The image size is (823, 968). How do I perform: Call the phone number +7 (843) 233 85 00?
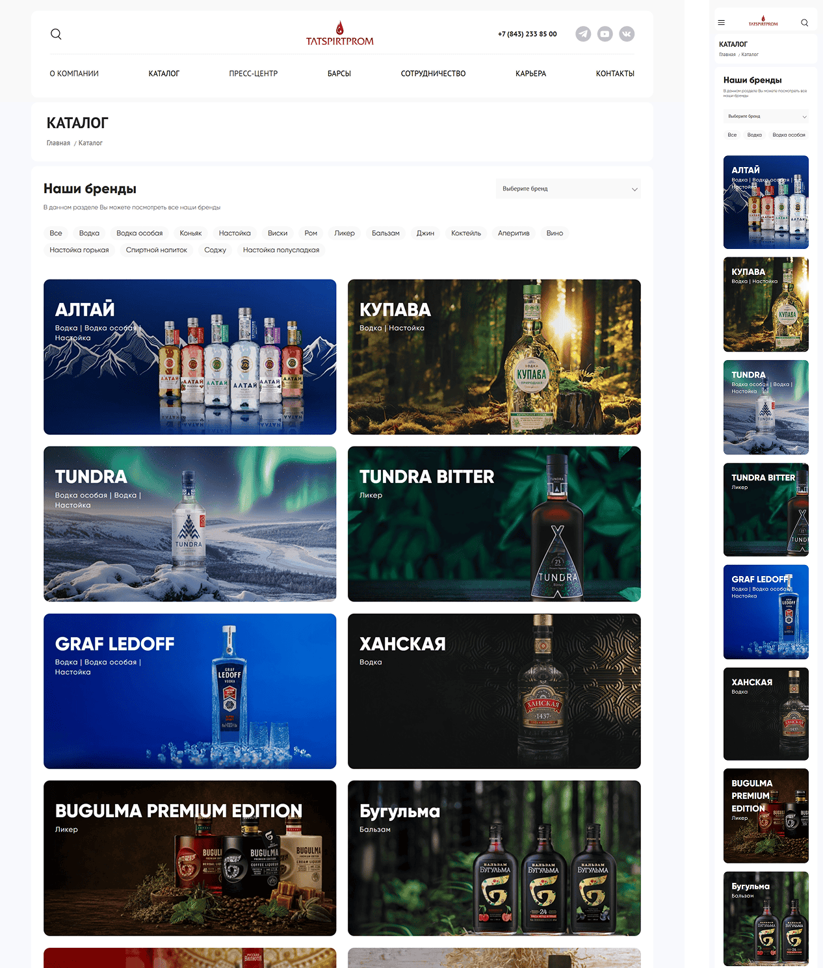click(527, 34)
